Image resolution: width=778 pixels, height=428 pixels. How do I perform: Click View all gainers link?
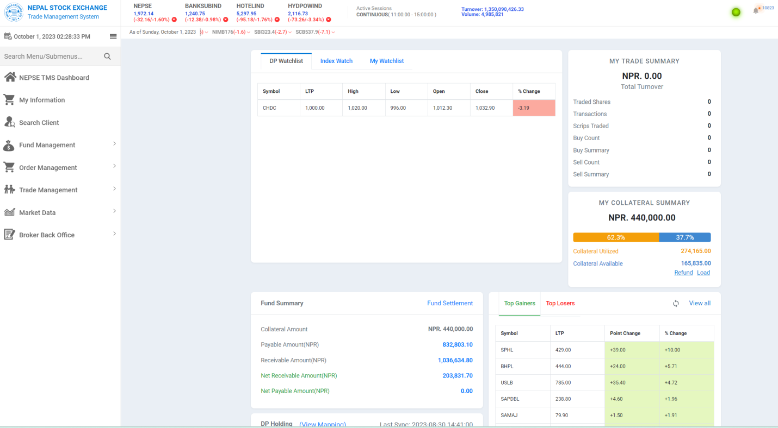point(700,303)
